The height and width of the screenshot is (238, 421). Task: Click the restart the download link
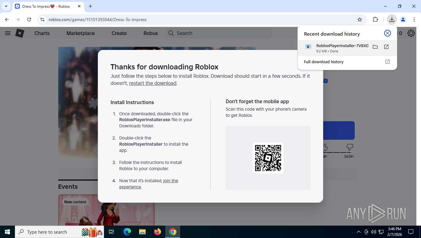click(x=153, y=83)
